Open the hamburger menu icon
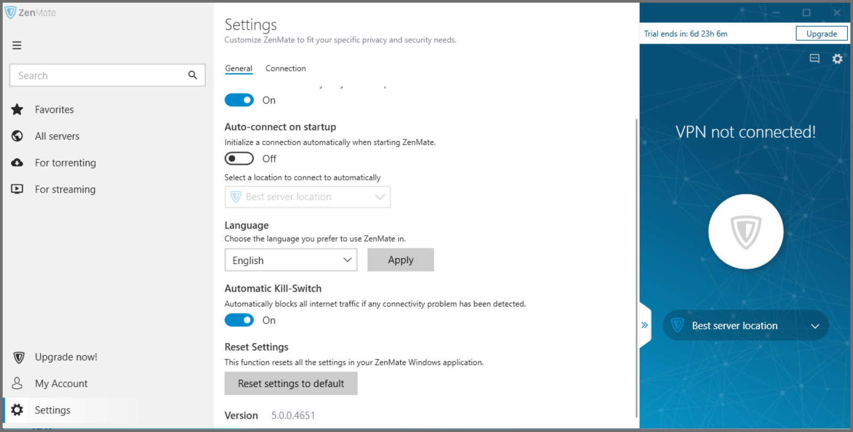The image size is (853, 432). click(17, 45)
